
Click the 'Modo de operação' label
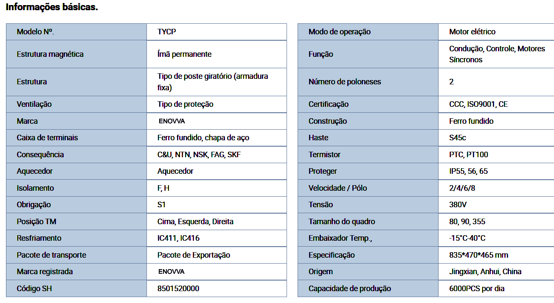[340, 32]
